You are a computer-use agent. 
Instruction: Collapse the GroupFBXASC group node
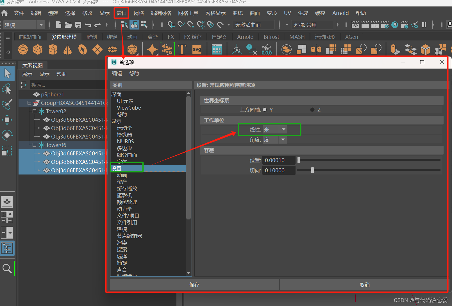coord(29,103)
